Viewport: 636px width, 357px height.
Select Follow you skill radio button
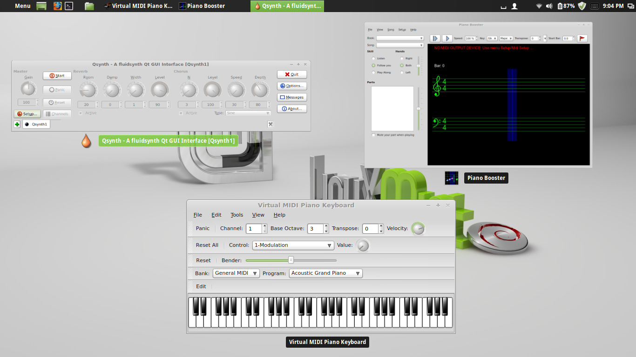(373, 66)
